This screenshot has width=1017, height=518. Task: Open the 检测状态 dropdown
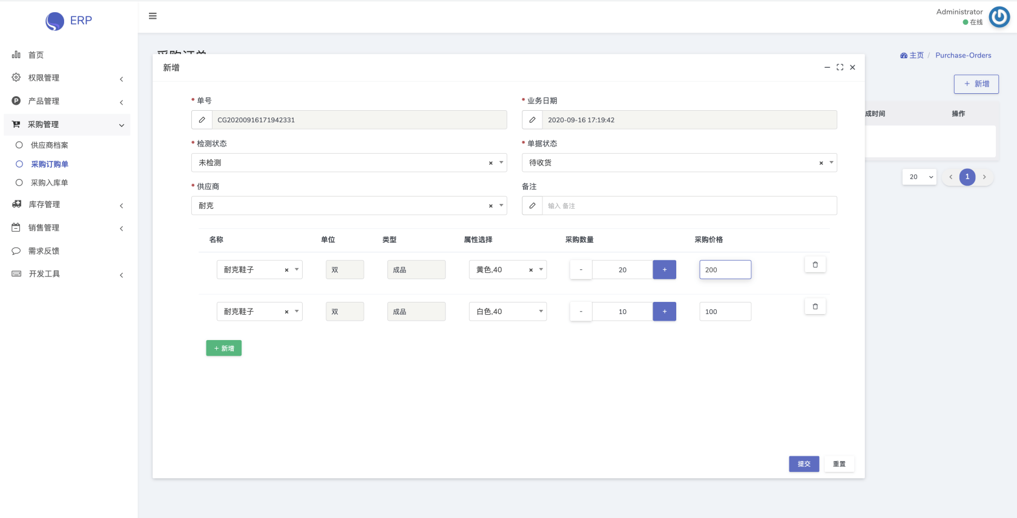tap(349, 163)
